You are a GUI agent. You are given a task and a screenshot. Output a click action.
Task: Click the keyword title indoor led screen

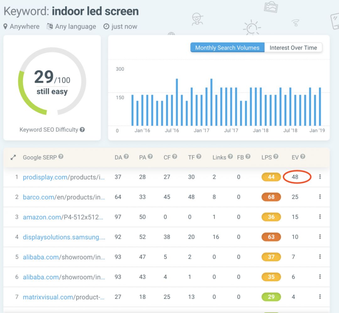pyautogui.click(x=95, y=11)
